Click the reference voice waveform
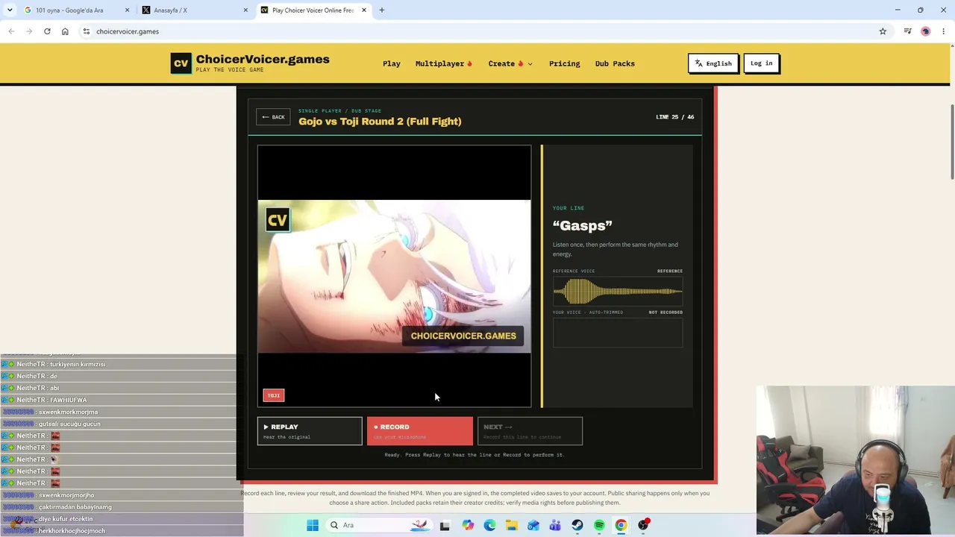Viewport: 955px width, 537px height. pos(618,291)
